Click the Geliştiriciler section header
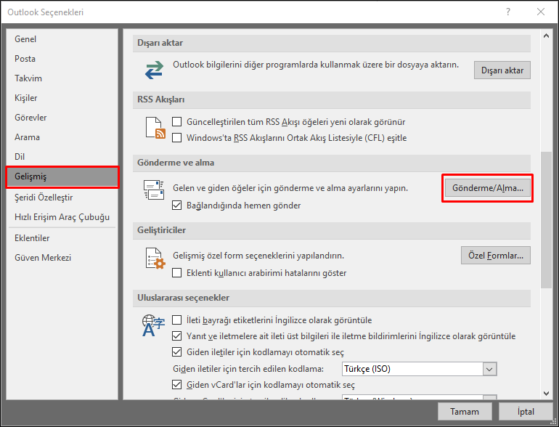The width and height of the screenshot is (559, 427). (x=332, y=230)
